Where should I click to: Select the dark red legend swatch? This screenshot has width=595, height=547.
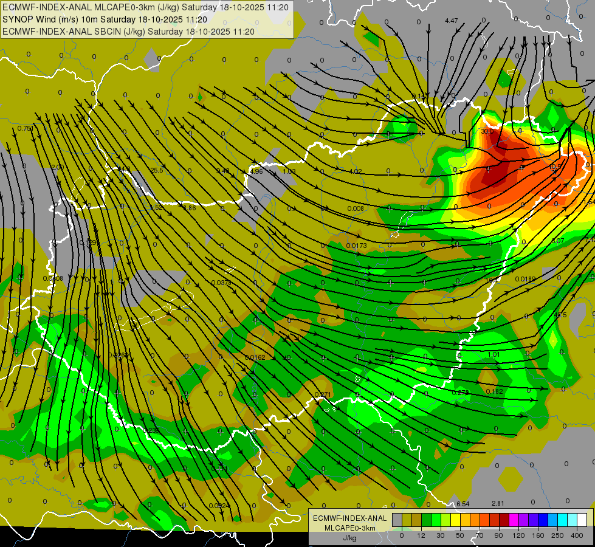click(x=504, y=520)
